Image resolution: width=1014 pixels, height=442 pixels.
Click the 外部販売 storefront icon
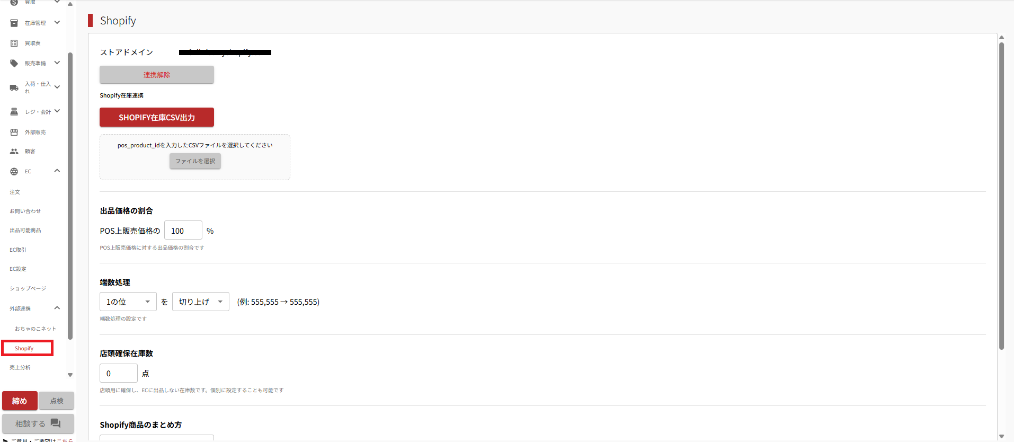pyautogui.click(x=14, y=132)
